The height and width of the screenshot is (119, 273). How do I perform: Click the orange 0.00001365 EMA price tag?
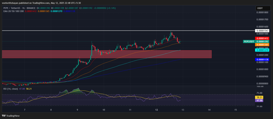(x=262, y=45)
